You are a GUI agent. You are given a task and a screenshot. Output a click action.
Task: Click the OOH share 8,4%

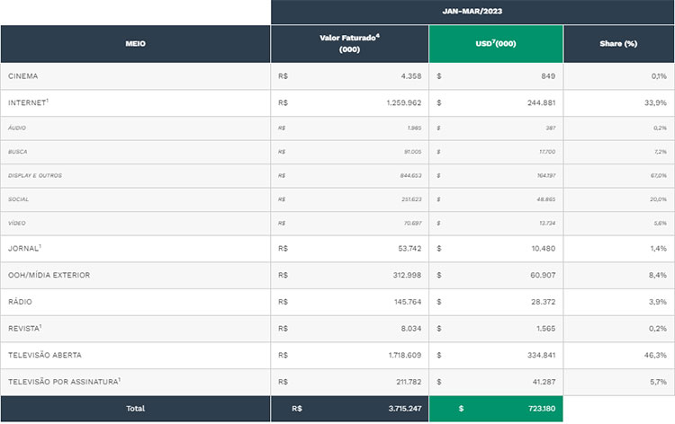click(658, 275)
